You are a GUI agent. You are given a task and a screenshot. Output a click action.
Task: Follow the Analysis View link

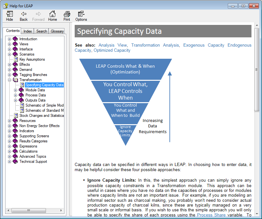tap(113, 45)
